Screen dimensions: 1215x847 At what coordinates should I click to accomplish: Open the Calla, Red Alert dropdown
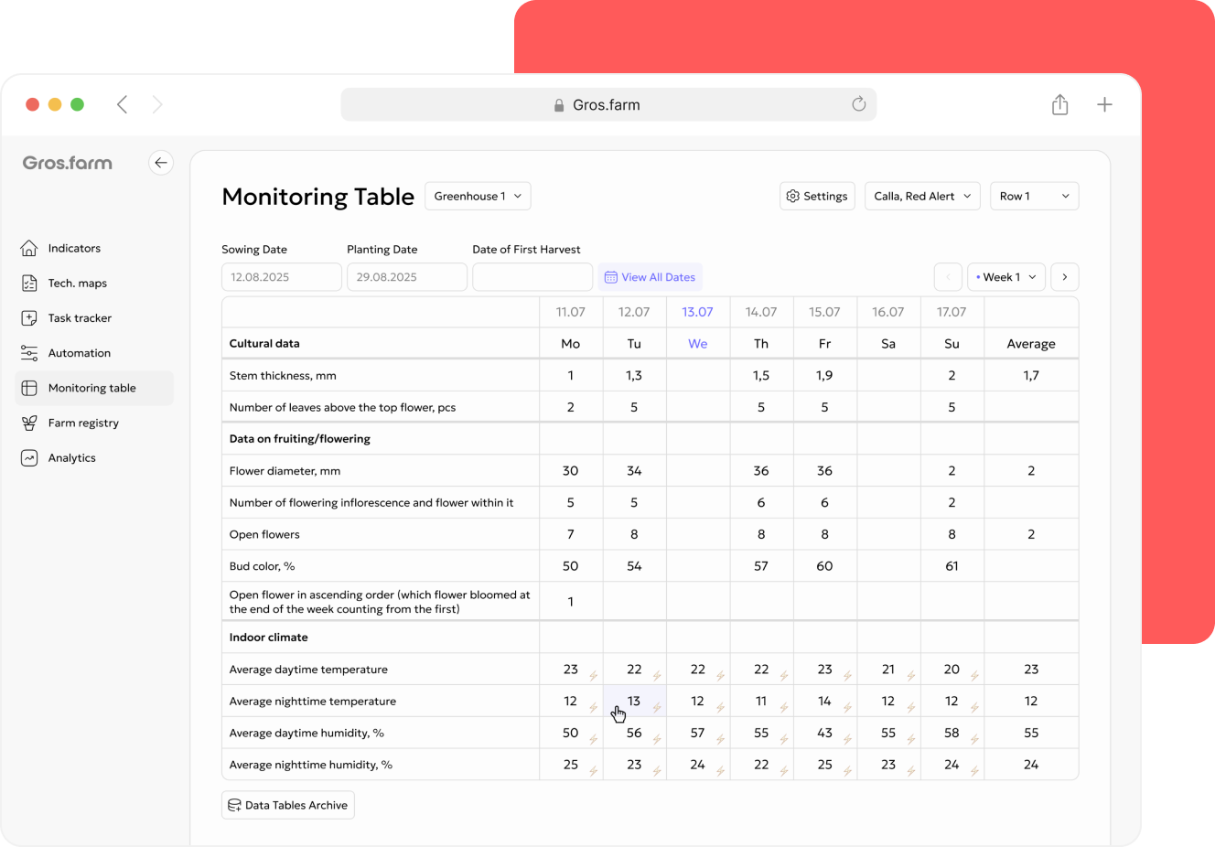922,196
